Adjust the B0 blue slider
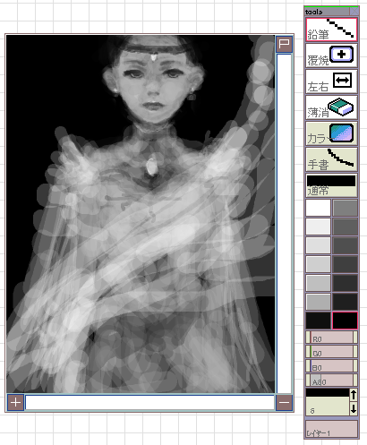Viewport: 367px width, 445px height. [331, 366]
